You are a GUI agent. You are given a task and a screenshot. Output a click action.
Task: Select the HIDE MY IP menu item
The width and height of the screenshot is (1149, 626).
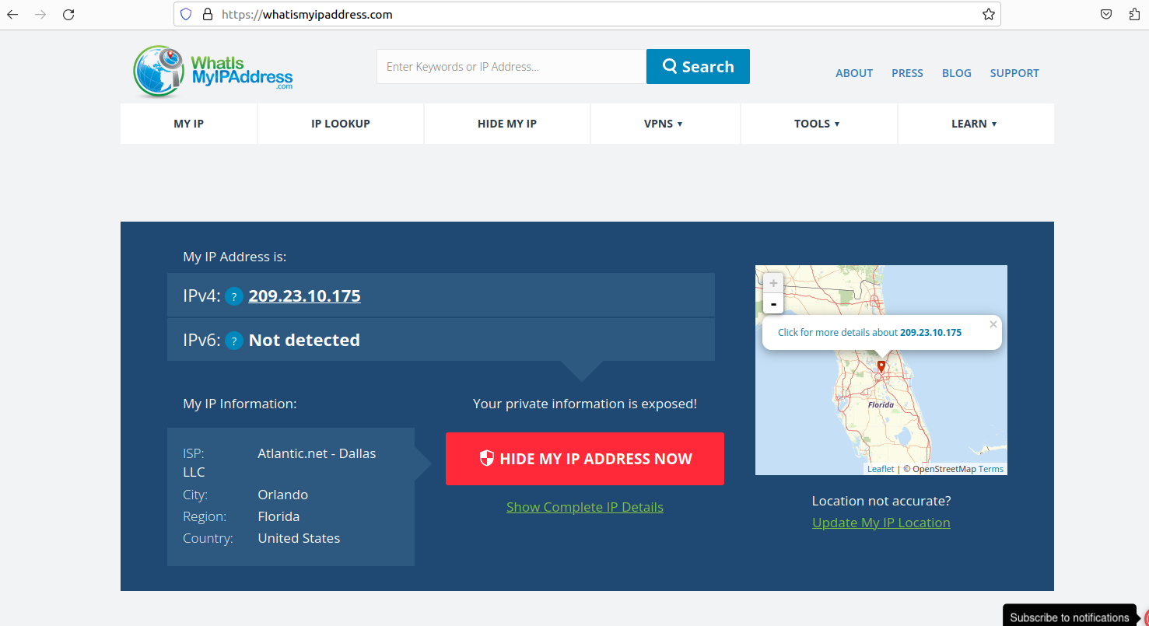point(506,124)
